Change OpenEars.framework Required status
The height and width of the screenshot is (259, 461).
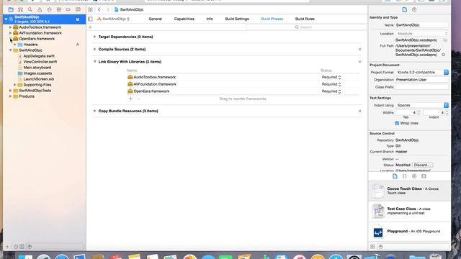331,91
